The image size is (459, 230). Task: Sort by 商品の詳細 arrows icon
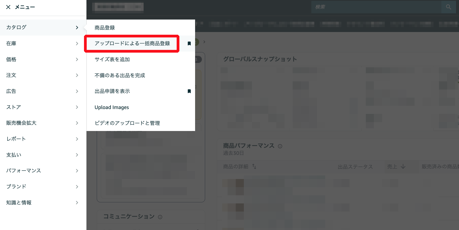coord(254,167)
